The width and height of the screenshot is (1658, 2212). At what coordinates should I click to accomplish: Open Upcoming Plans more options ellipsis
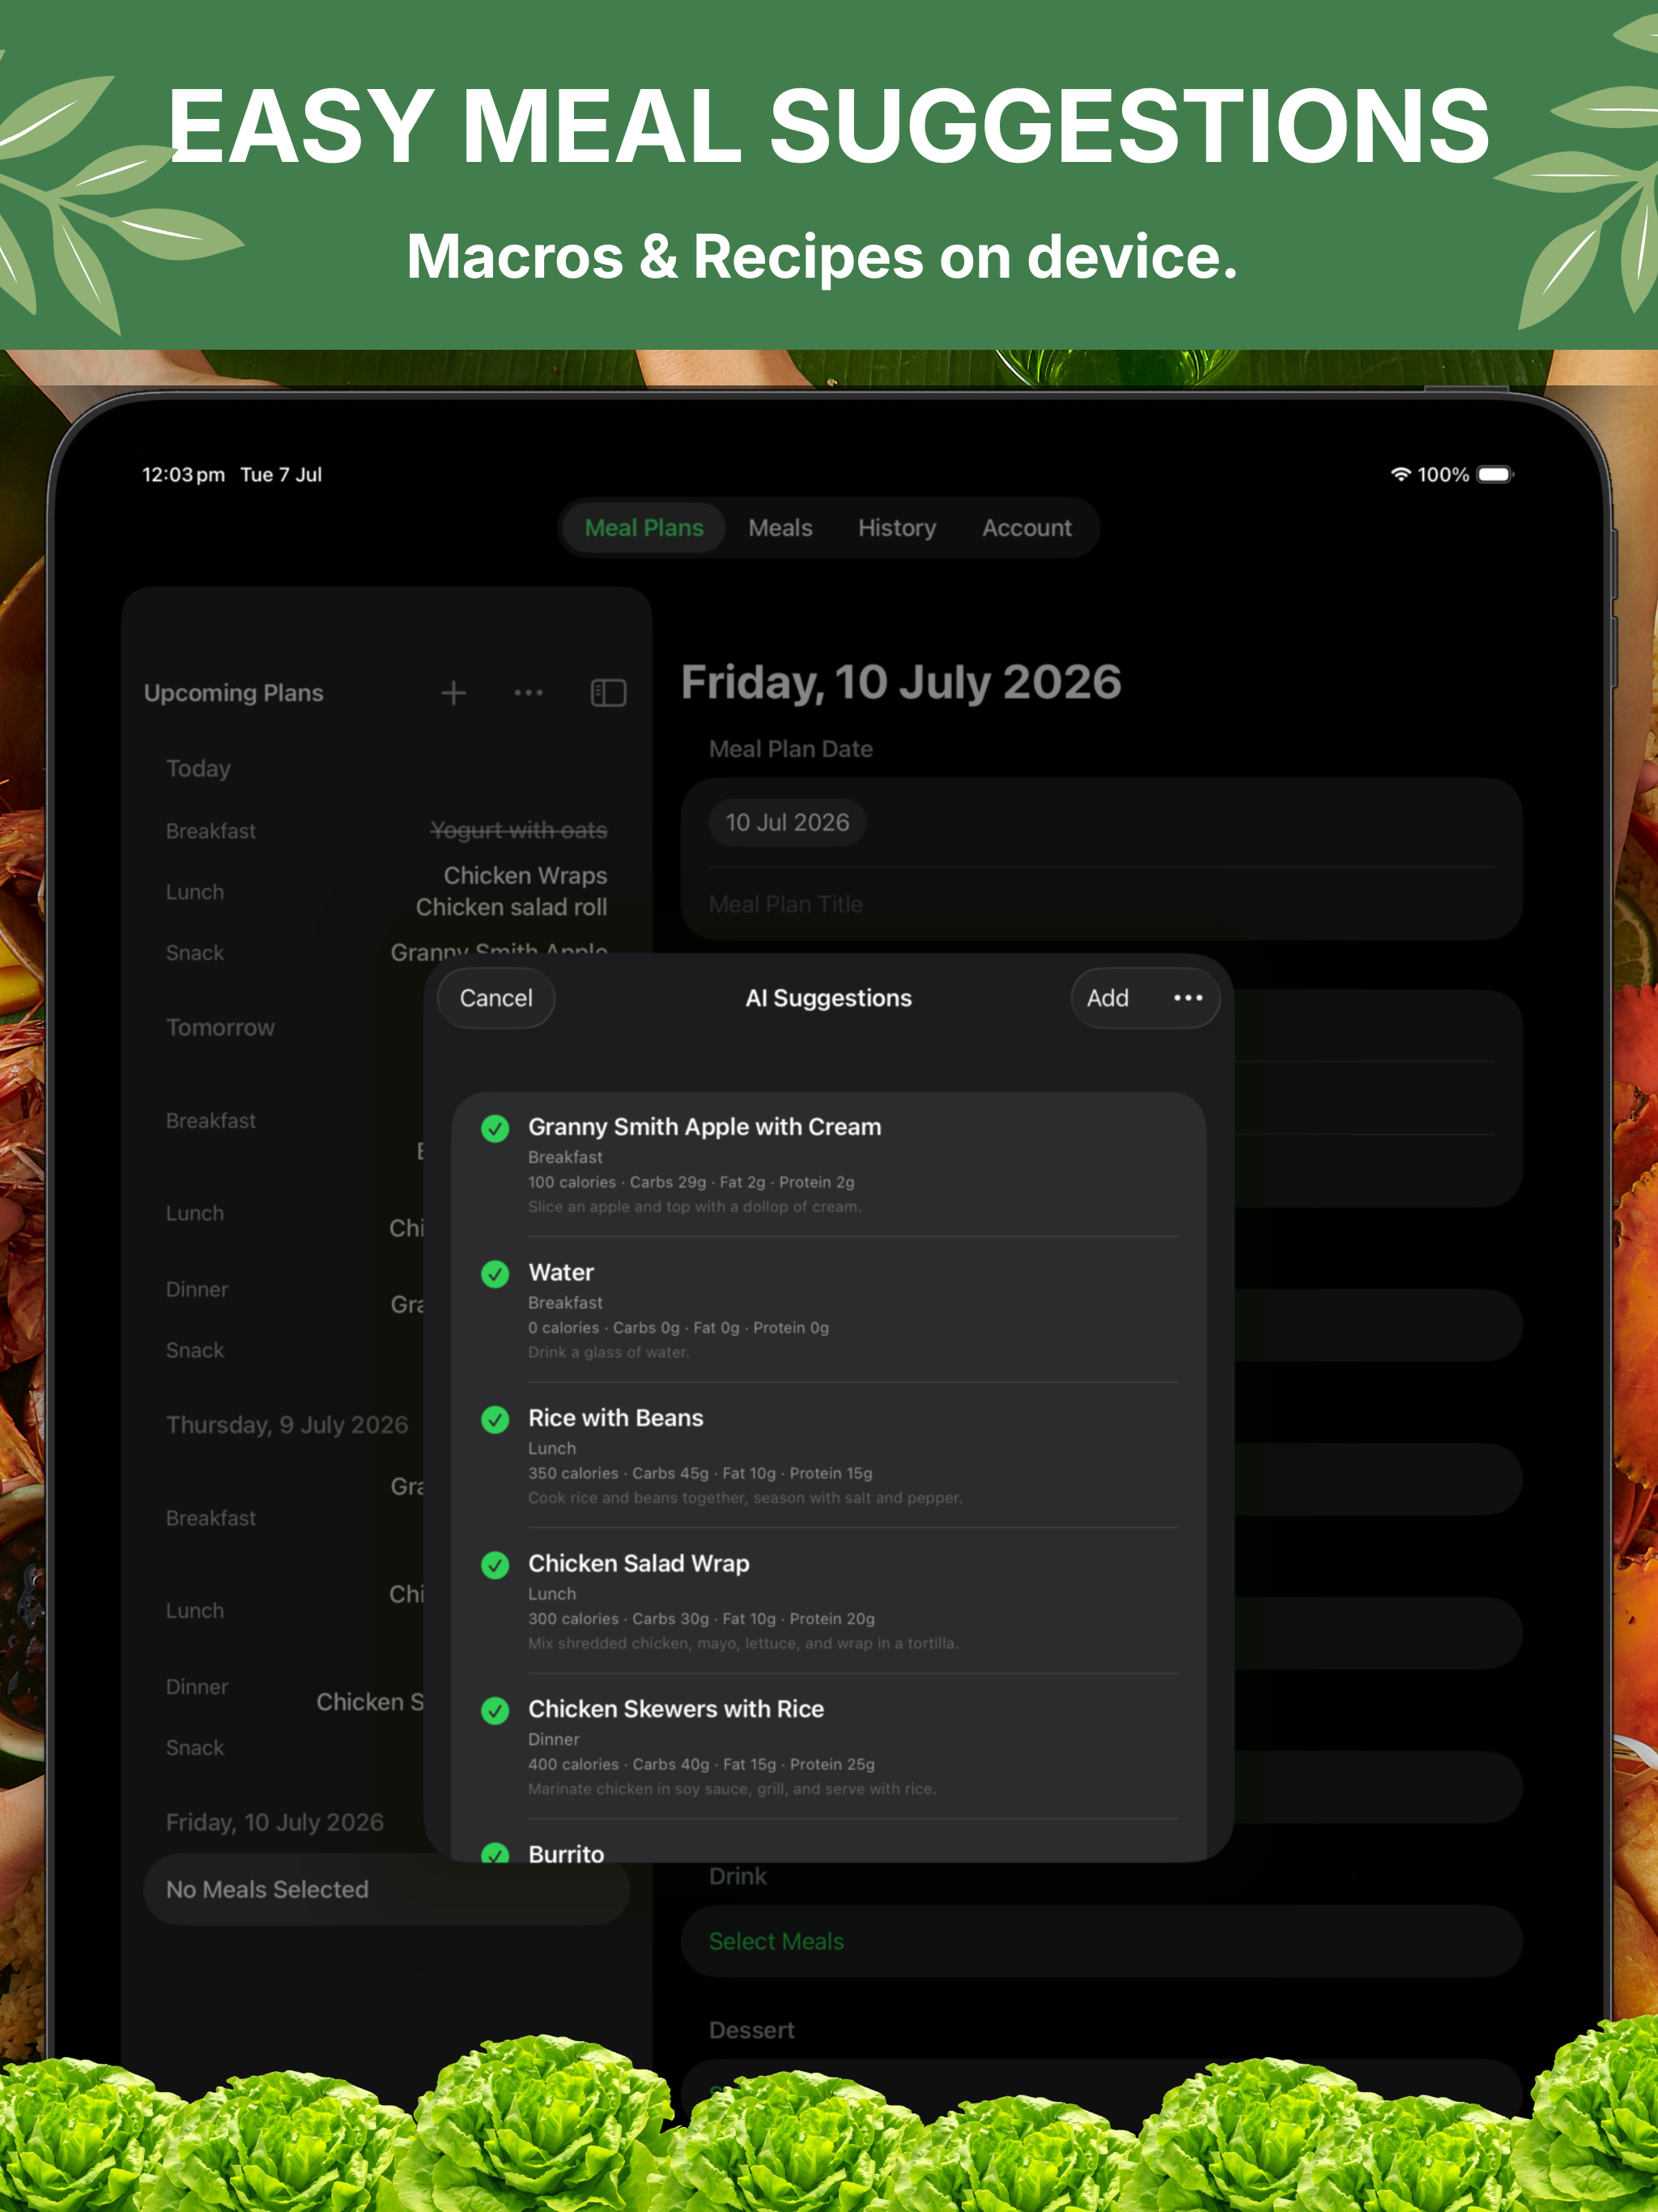click(x=528, y=693)
